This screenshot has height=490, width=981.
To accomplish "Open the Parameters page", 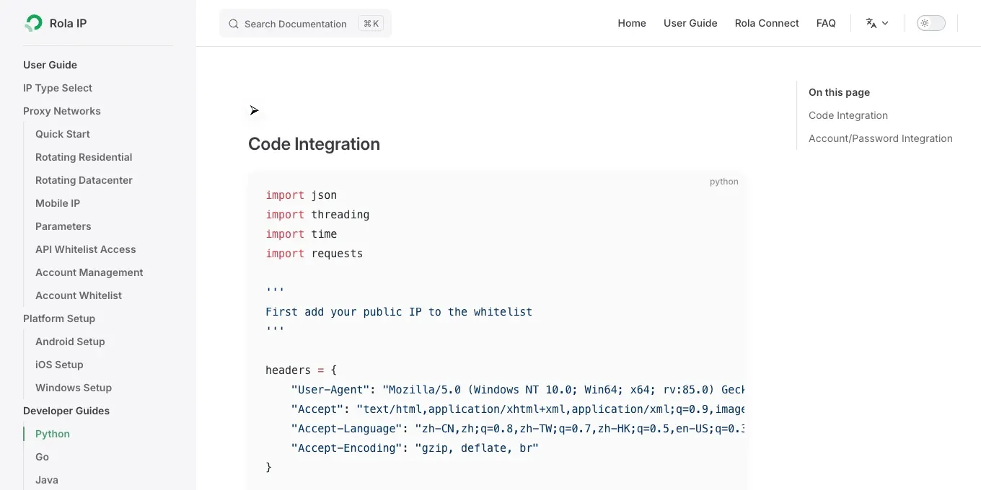I will click(63, 226).
